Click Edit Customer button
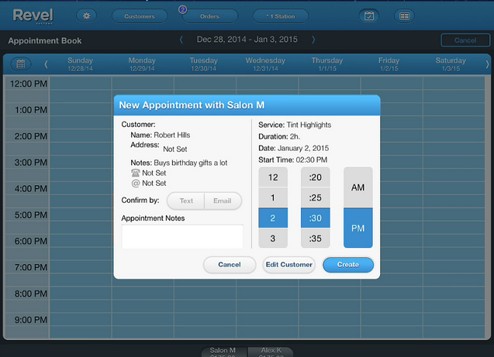Viewport: 494px width, 357px height. click(289, 265)
